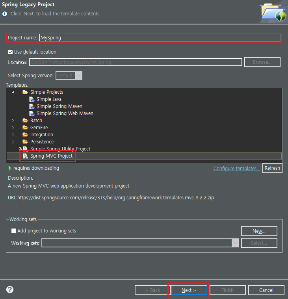
Task: Click the GemFire folder icon
Action: (x=25, y=128)
